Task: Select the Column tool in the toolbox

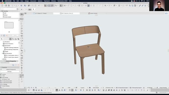Action: tap(22, 46)
